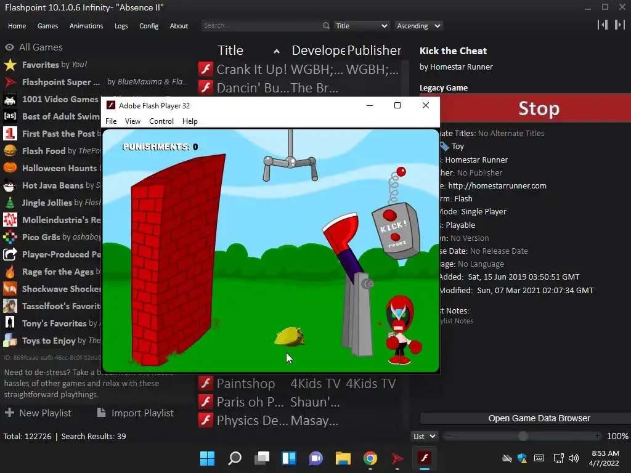Screen dimensions: 631x473
Task: Toggle the left sidebar collapse icon
Action: [603, 25]
